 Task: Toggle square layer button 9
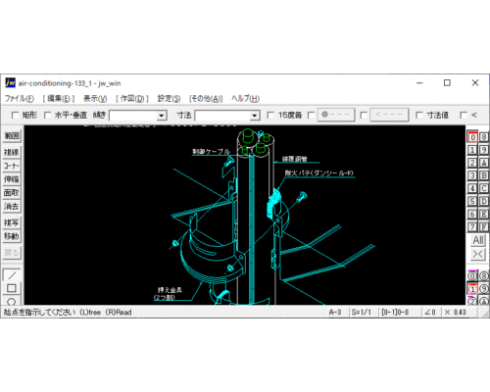point(484,150)
